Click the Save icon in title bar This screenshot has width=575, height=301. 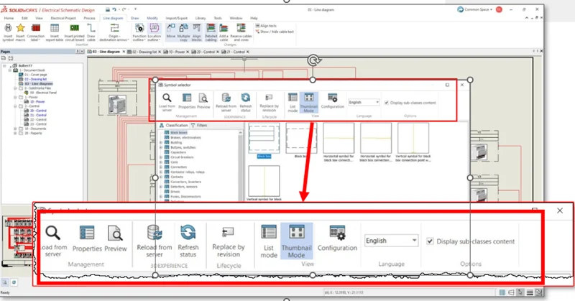click(x=107, y=9)
